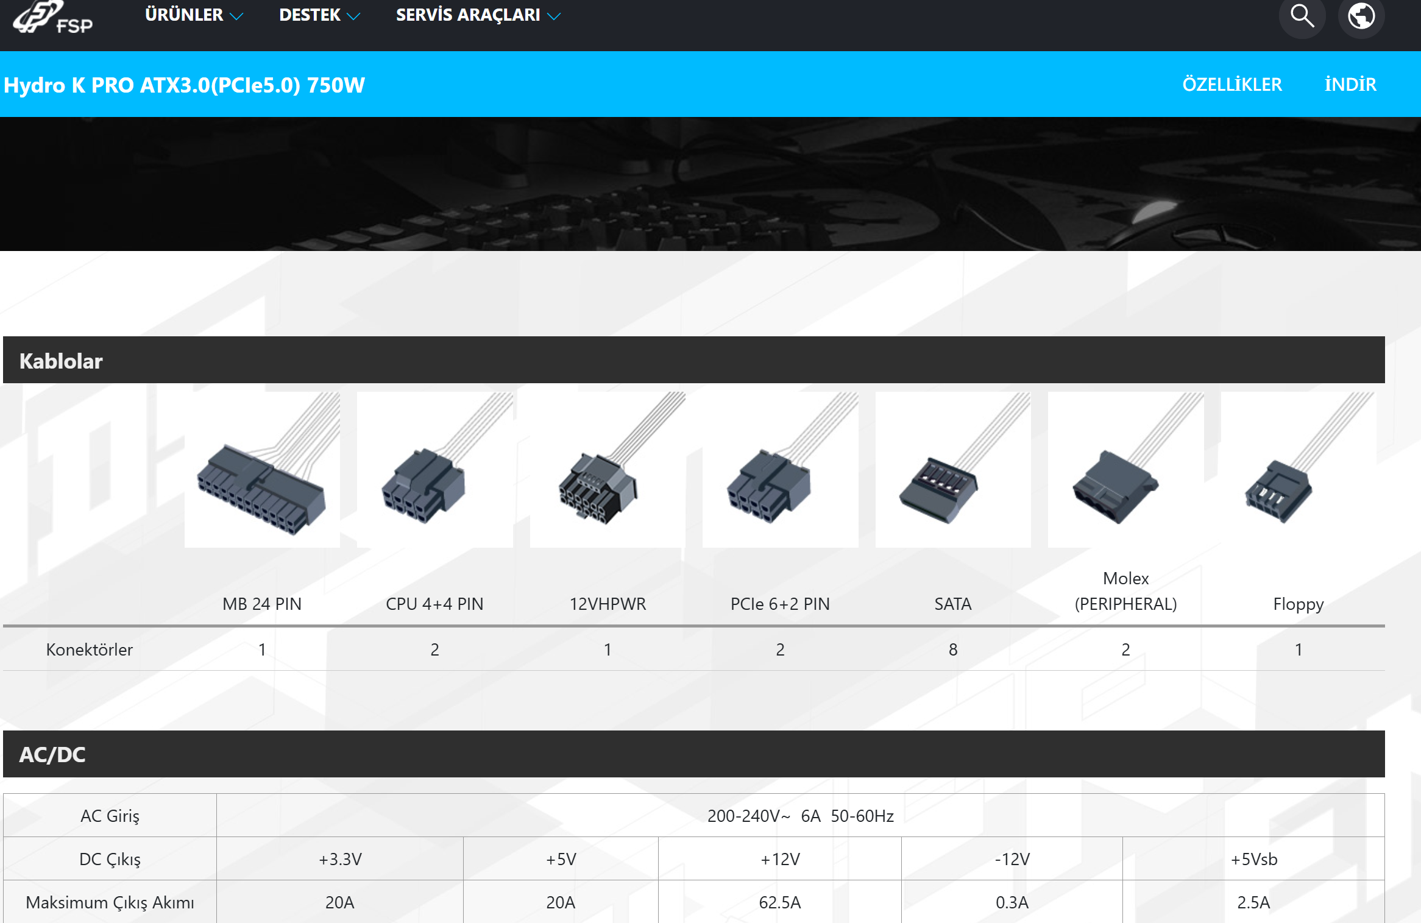Click the 0.3A current value

coord(1012,902)
